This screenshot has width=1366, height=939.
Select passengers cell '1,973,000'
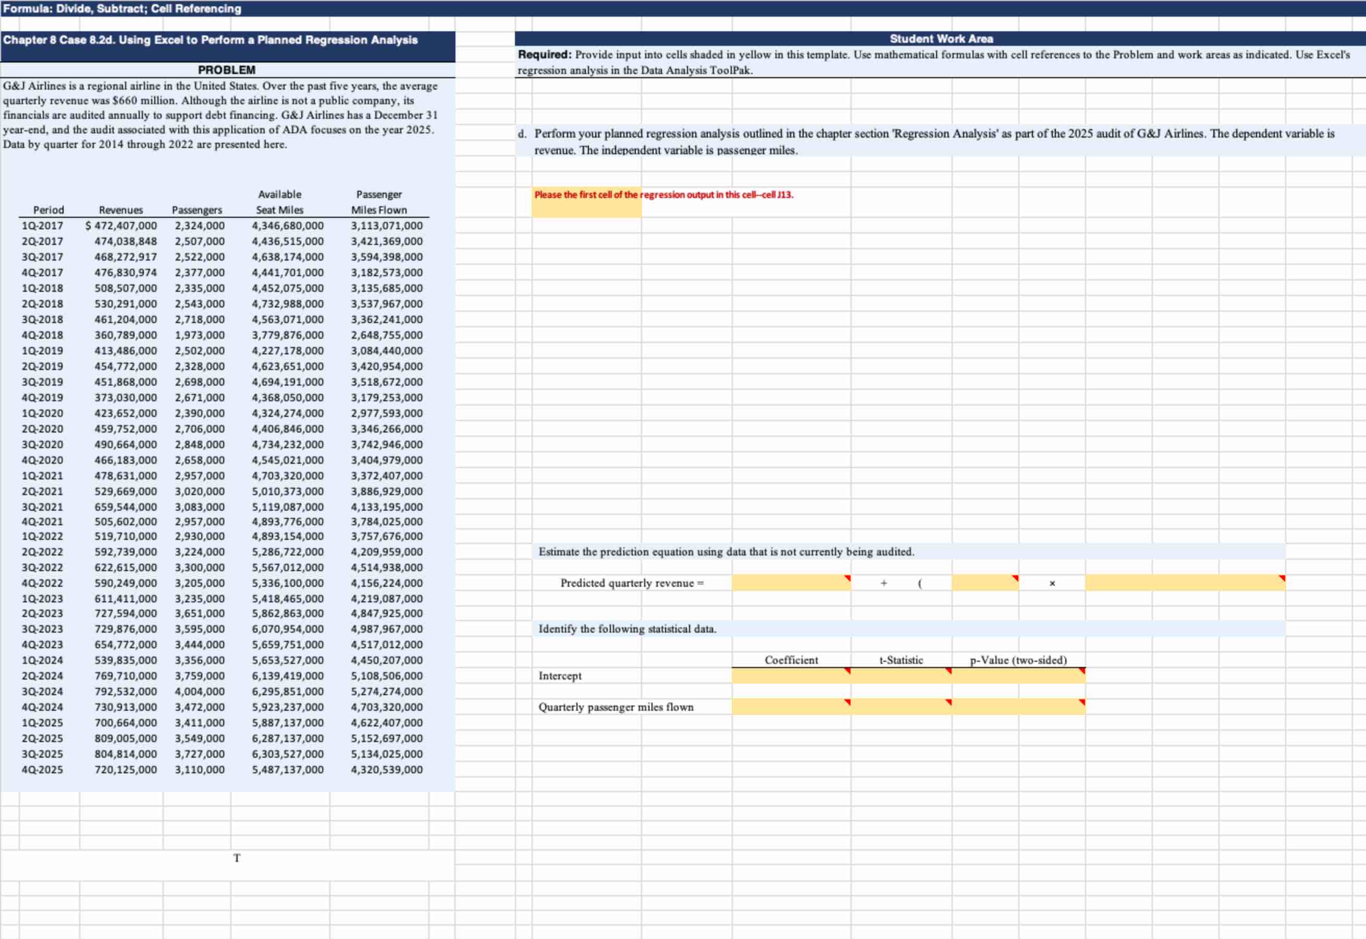(200, 335)
